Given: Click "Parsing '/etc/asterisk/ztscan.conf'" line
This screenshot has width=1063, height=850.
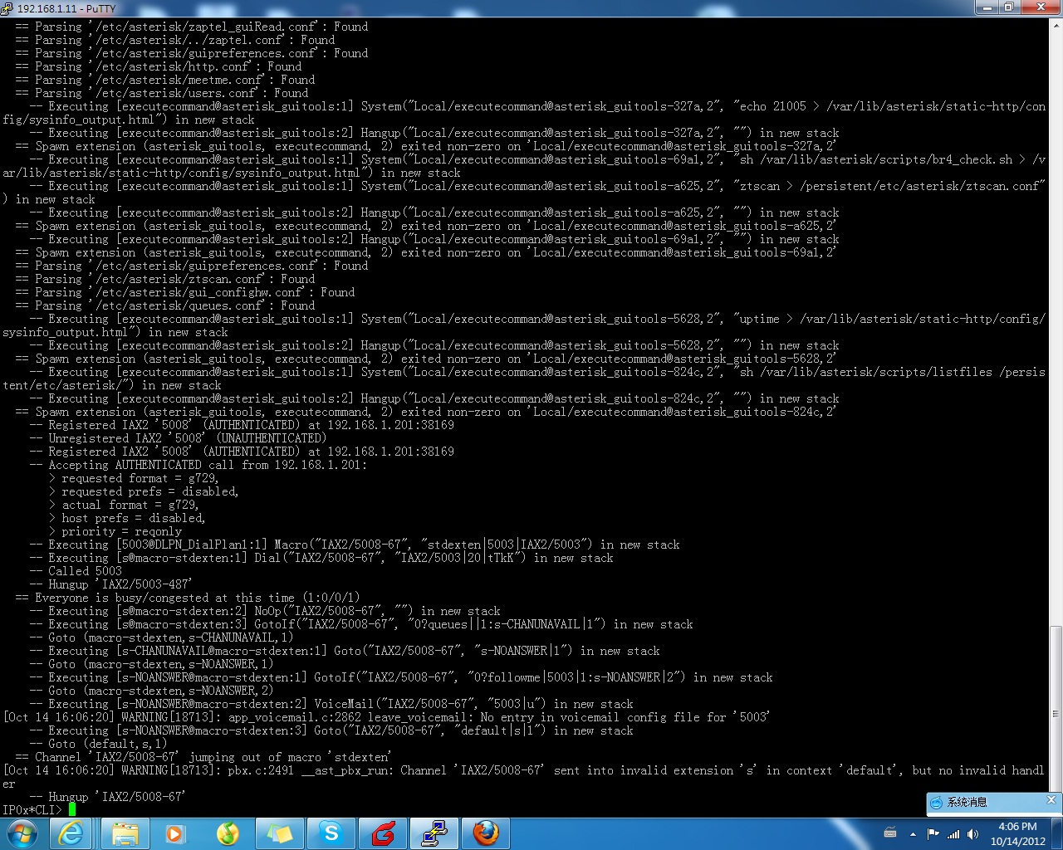Looking at the screenshot, I should click(x=164, y=279).
